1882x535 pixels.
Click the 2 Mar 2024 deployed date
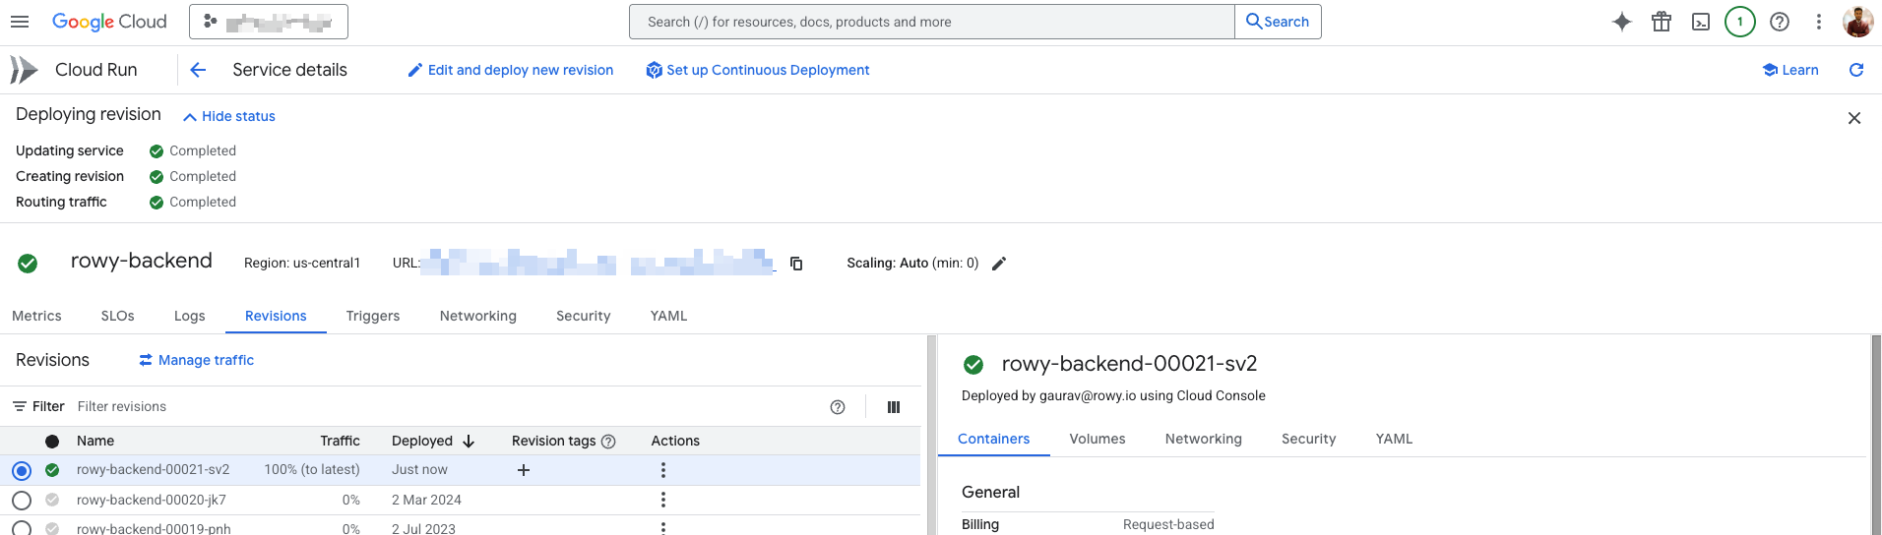426,500
